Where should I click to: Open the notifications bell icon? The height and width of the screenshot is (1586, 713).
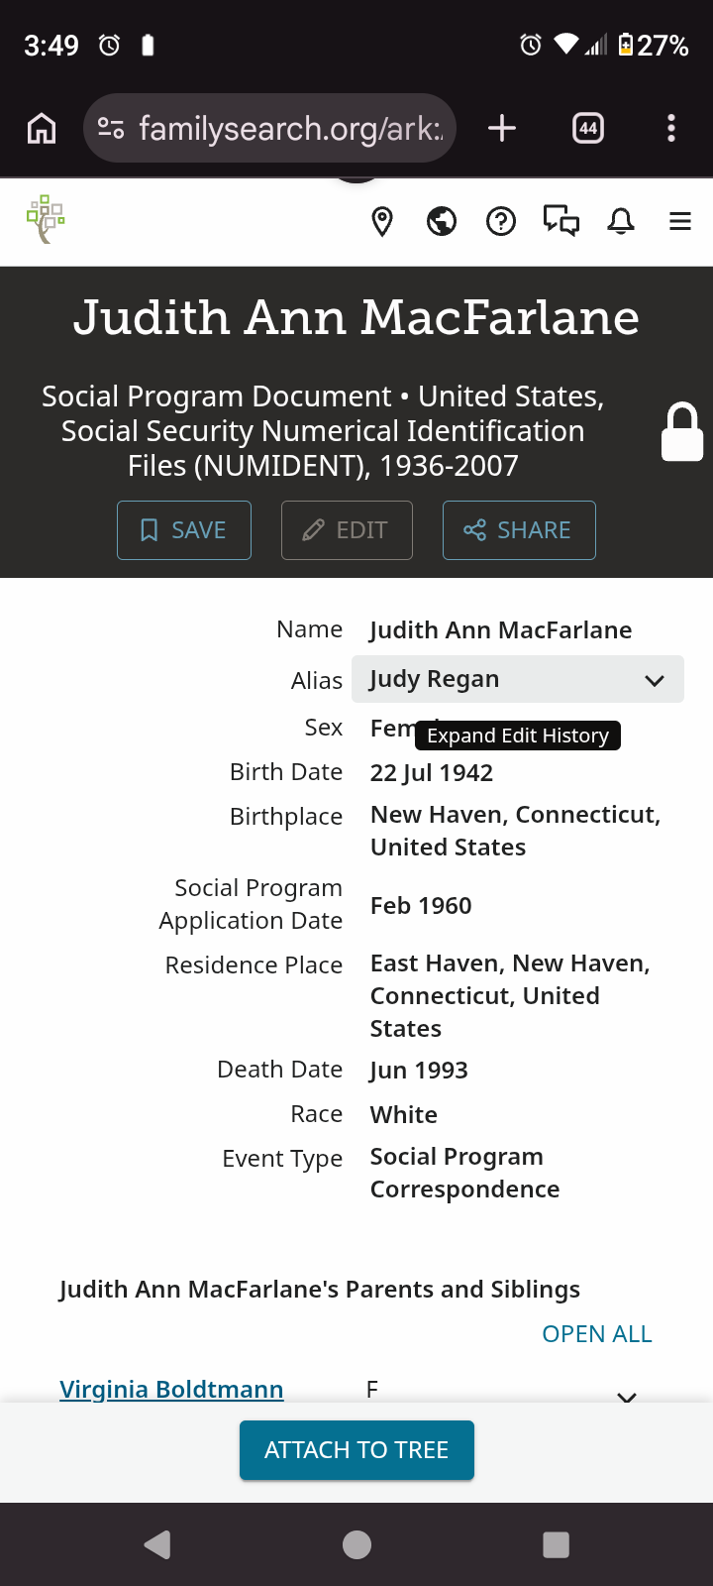tap(621, 221)
